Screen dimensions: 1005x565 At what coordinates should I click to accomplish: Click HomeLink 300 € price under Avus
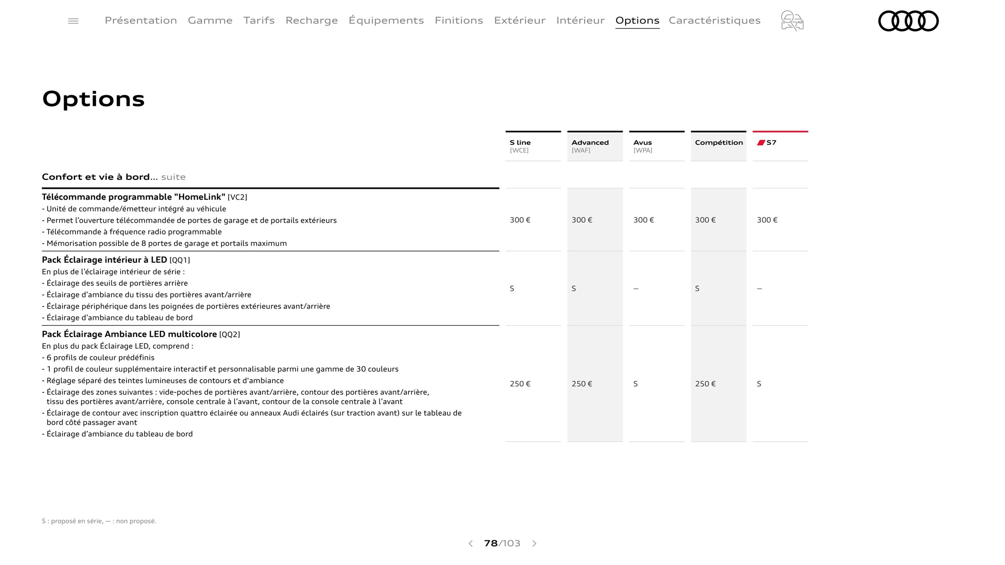tap(644, 220)
